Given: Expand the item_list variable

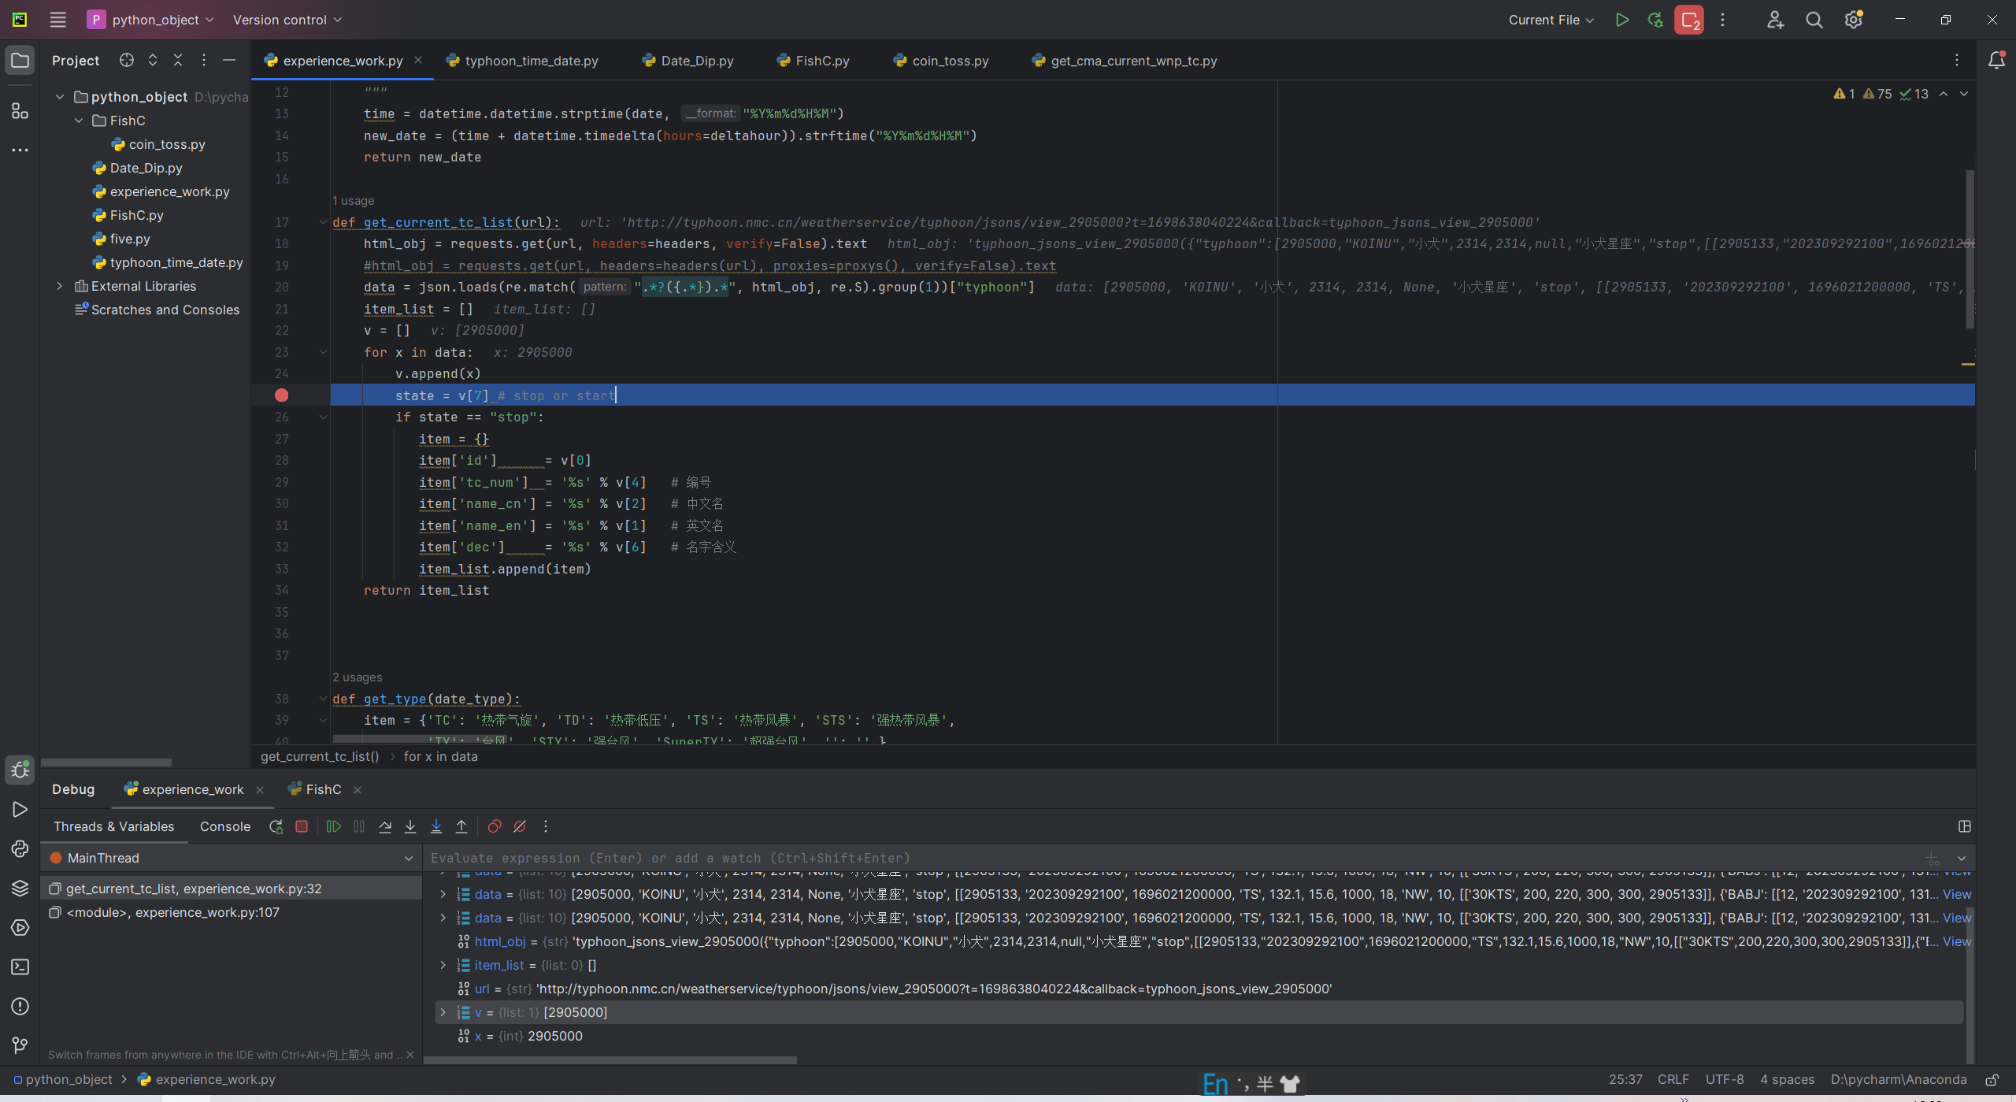Looking at the screenshot, I should pos(443,965).
